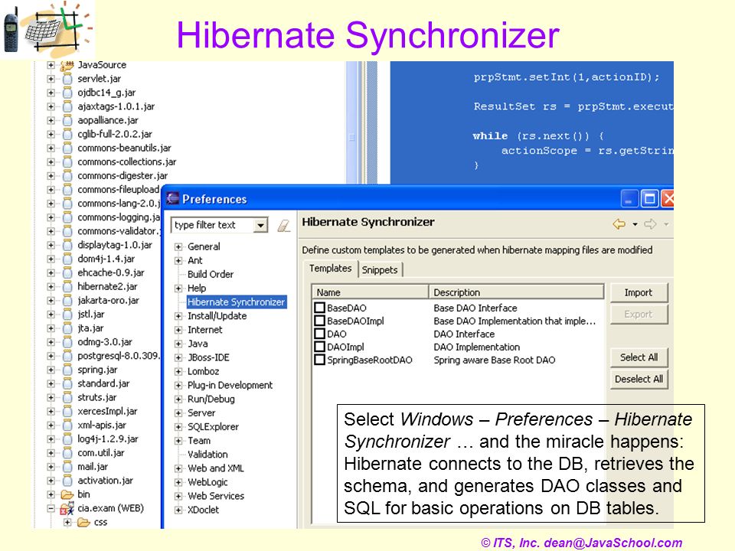Click the JavaSource package folder icon
The width and height of the screenshot is (735, 551).
[67, 65]
